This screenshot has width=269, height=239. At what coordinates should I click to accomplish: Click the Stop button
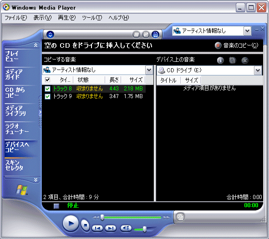tap(85, 225)
